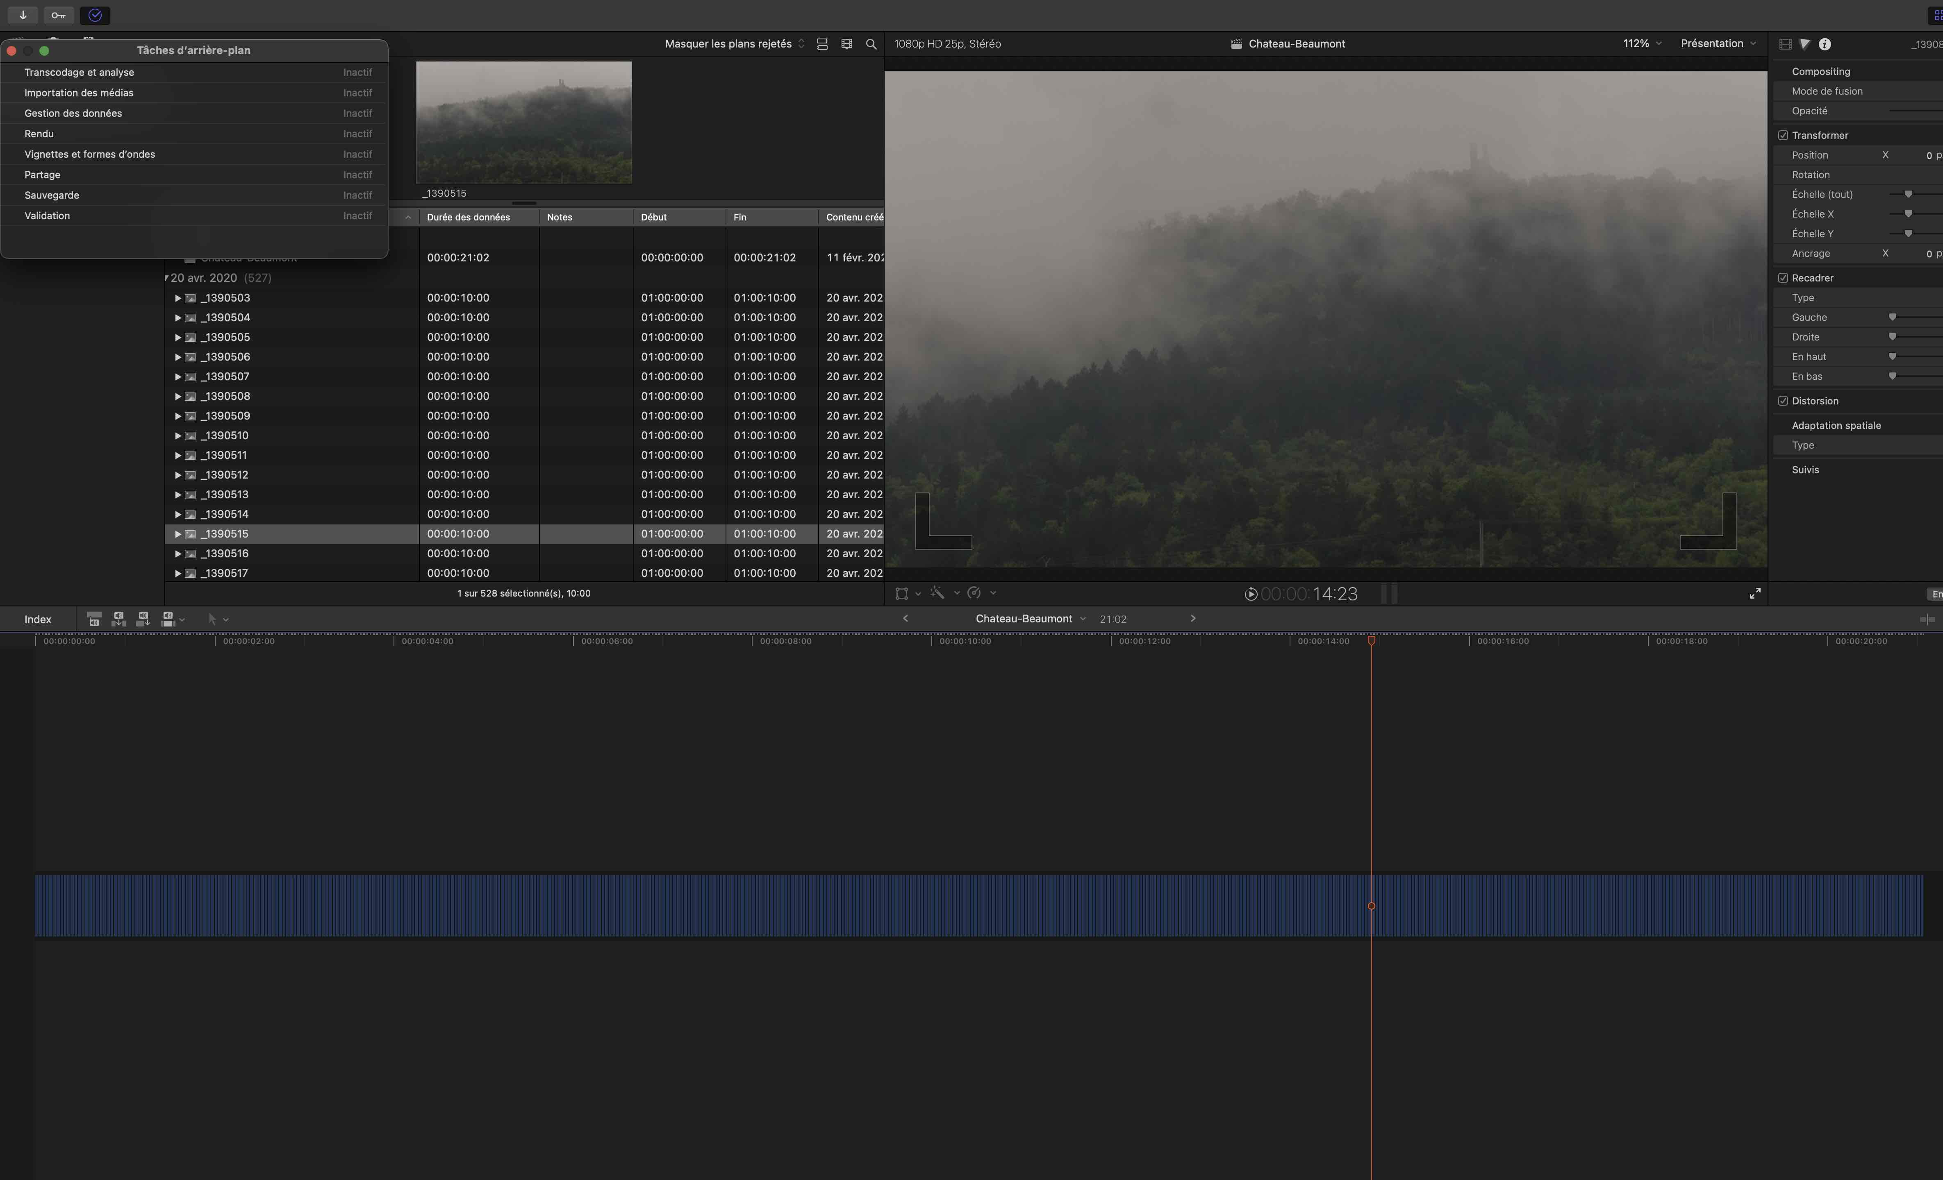Open the video inspector filmstrip icon

1785,44
